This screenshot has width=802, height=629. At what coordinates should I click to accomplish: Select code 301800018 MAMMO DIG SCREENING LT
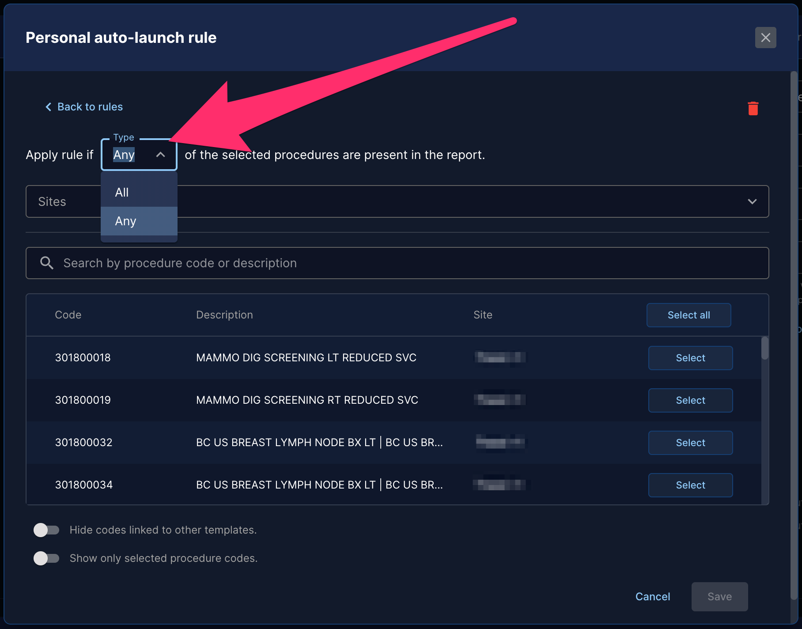[x=690, y=358]
